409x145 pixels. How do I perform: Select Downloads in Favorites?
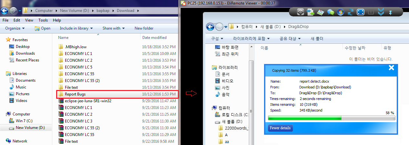click(x=22, y=53)
